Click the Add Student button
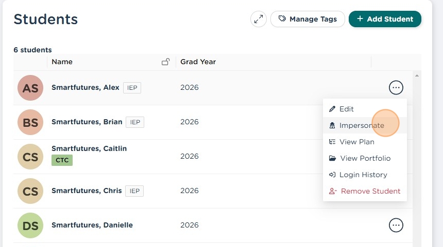This screenshot has height=247, width=443. pyautogui.click(x=385, y=19)
